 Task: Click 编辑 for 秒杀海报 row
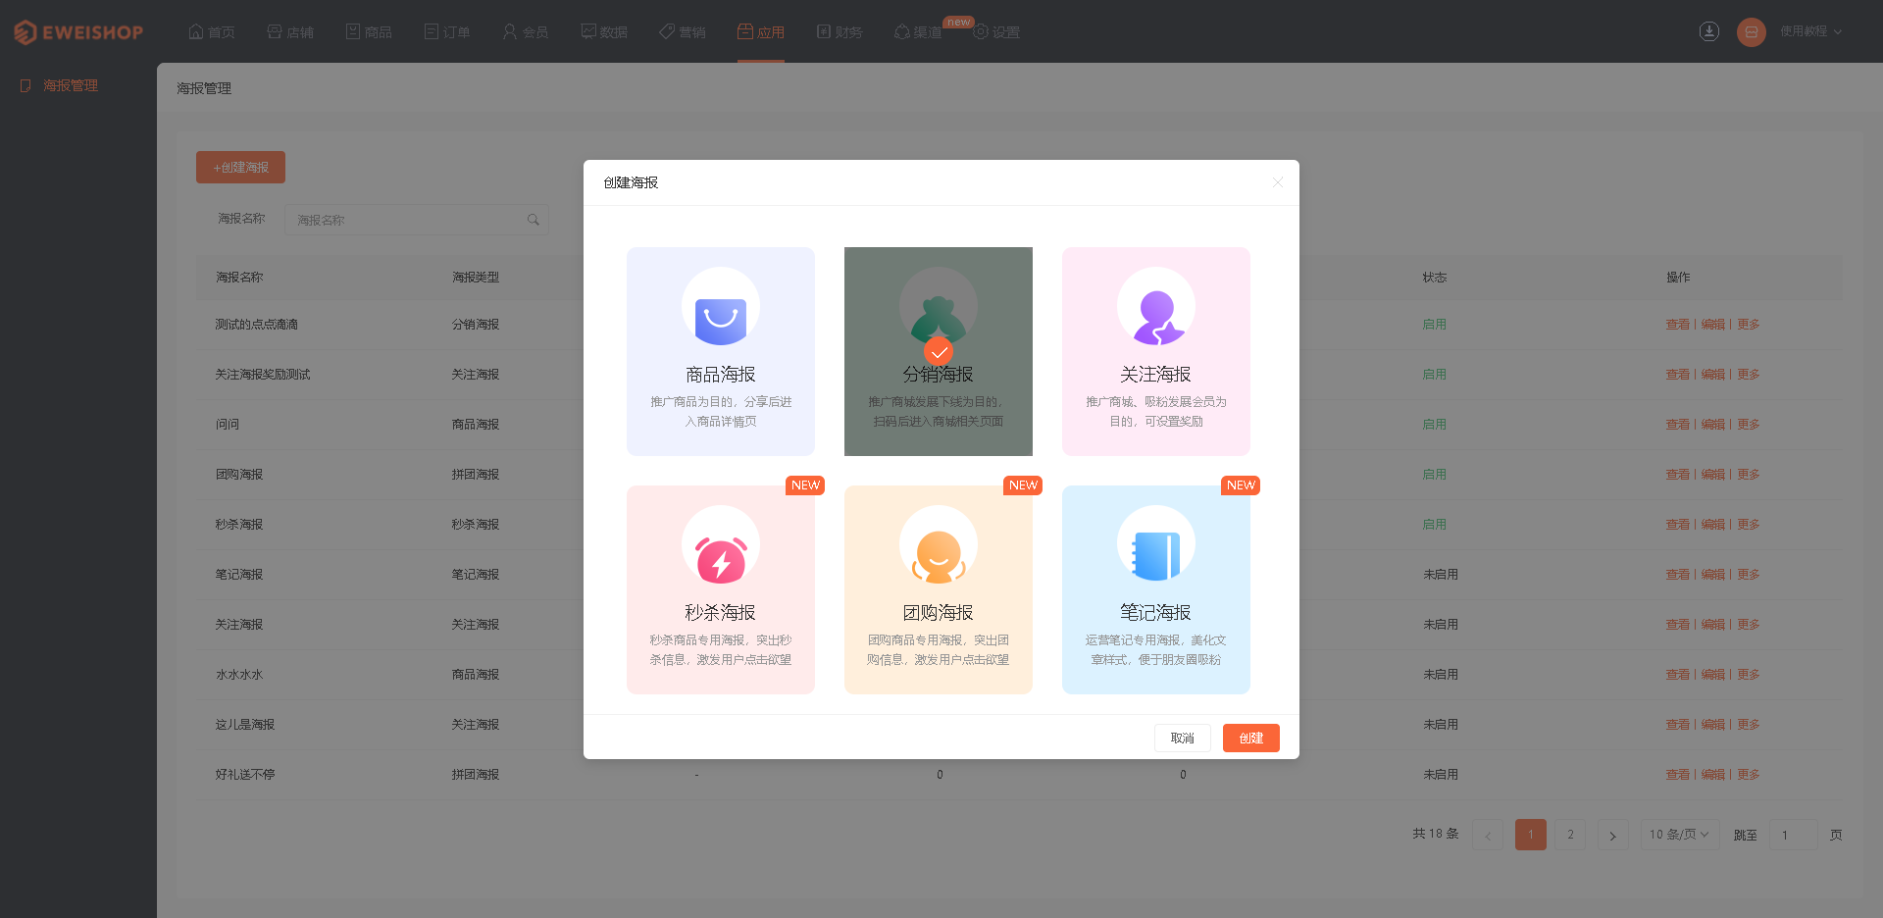tap(1712, 525)
